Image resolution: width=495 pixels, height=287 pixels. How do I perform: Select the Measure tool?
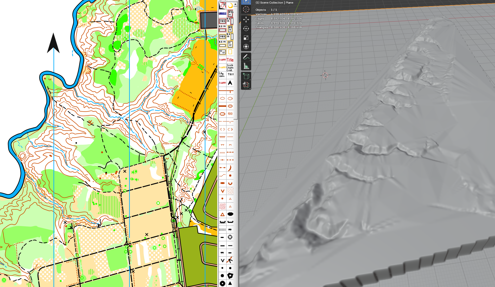click(246, 66)
